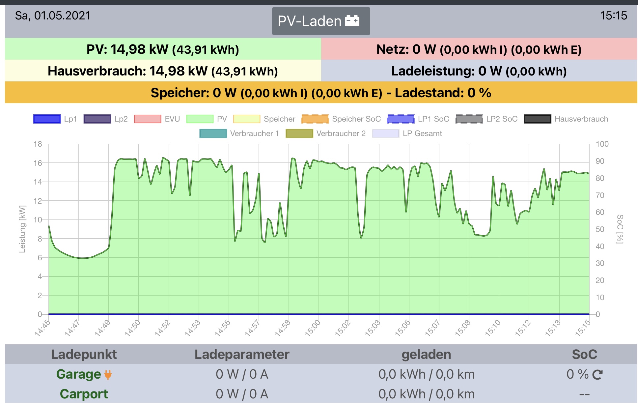
Task: Toggle EVU series in chart legend
Action: pyautogui.click(x=148, y=119)
